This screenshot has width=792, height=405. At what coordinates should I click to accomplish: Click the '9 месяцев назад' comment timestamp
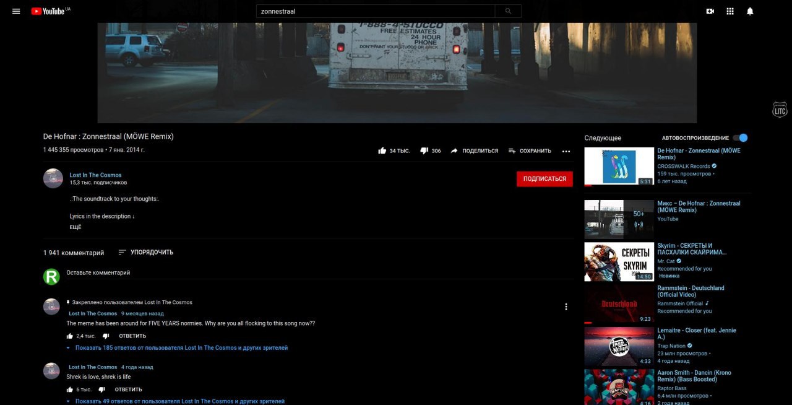(x=142, y=314)
